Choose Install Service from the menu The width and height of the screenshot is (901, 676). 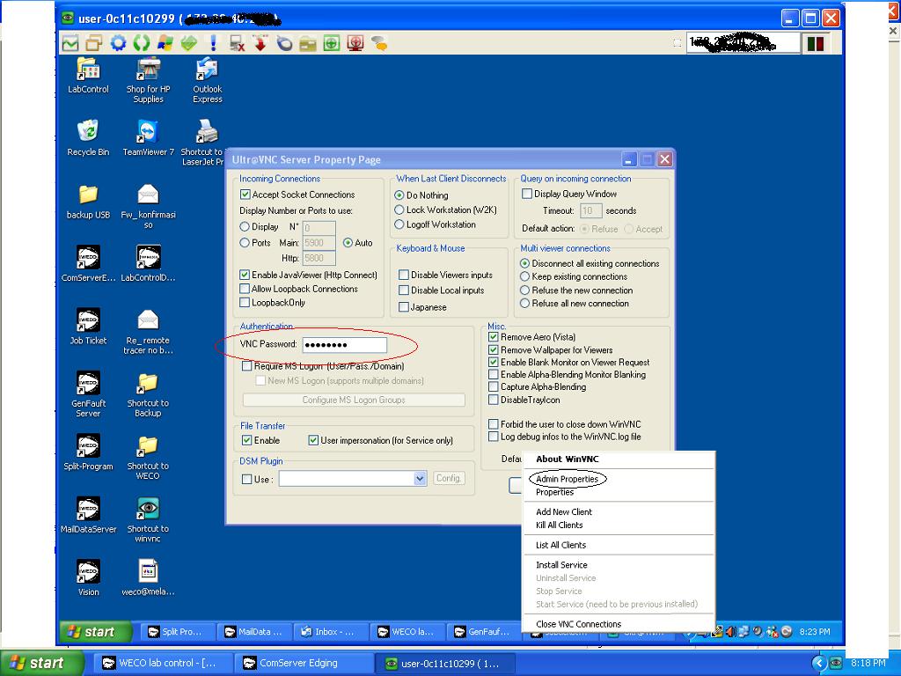click(x=561, y=565)
